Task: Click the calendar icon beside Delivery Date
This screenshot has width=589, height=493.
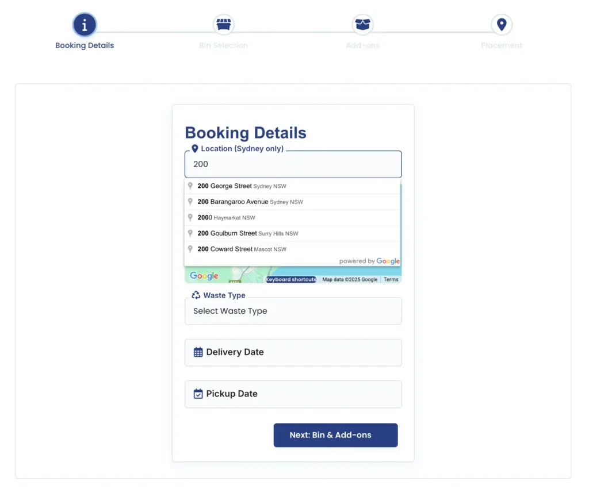Action: coord(198,352)
